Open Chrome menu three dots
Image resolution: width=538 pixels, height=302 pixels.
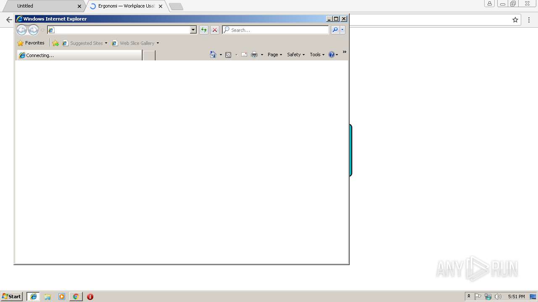(529, 20)
